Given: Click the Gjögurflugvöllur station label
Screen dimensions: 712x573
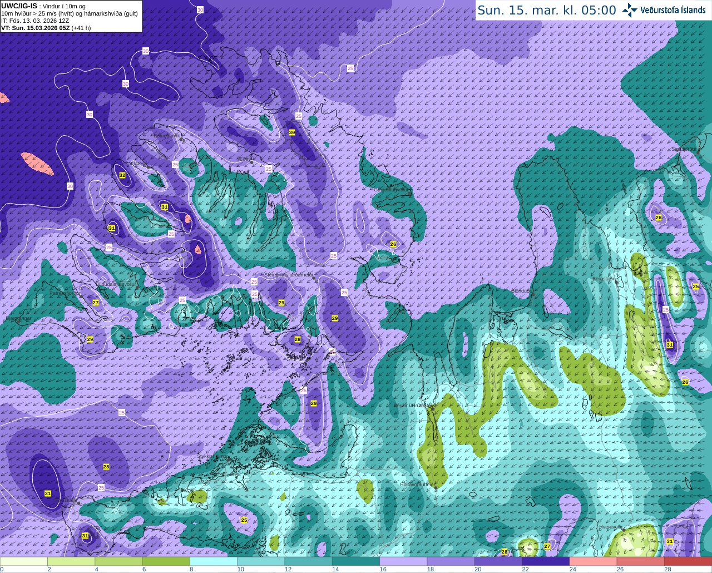Looking at the screenshot, I should [392, 190].
